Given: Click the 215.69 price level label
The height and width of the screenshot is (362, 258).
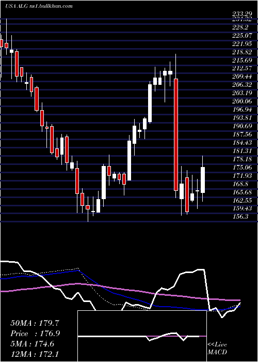Looking at the screenshot, I should (242, 61).
